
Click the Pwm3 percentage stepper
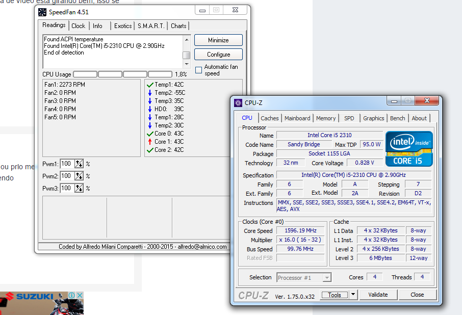pyautogui.click(x=79, y=188)
